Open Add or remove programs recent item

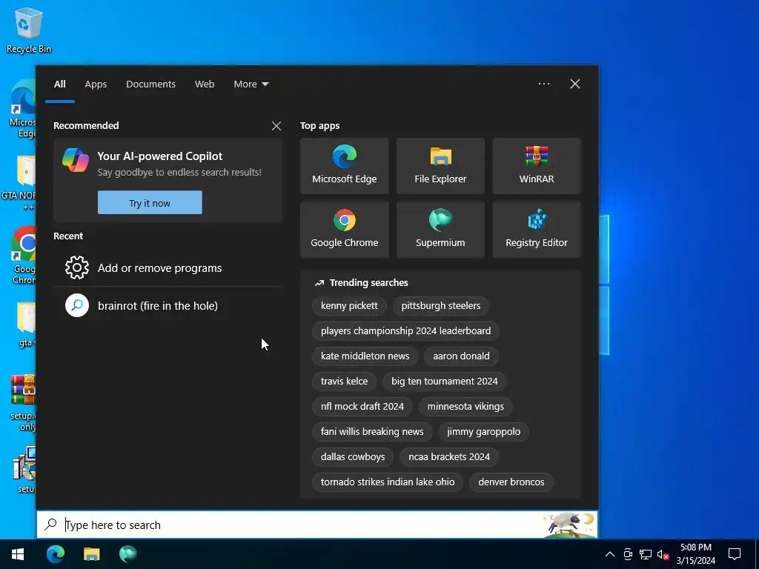168,267
